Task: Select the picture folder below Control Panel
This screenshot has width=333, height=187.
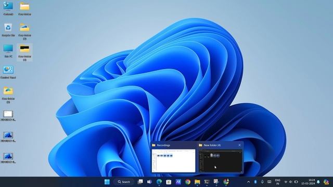Action: coord(8,95)
